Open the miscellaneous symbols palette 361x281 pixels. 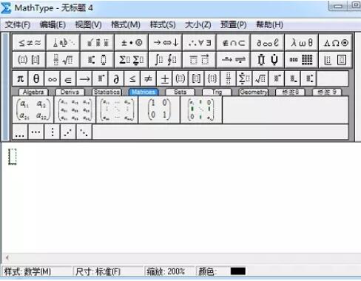click(267, 43)
